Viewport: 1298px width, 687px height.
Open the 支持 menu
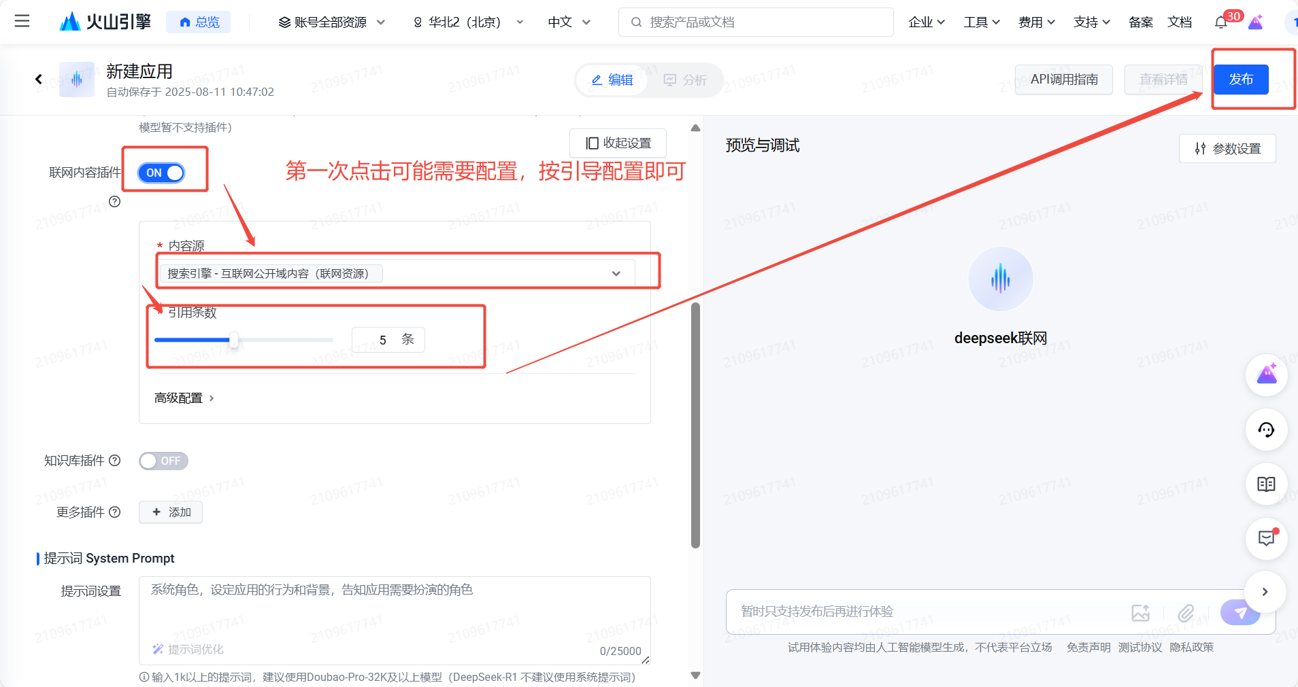tap(1092, 22)
